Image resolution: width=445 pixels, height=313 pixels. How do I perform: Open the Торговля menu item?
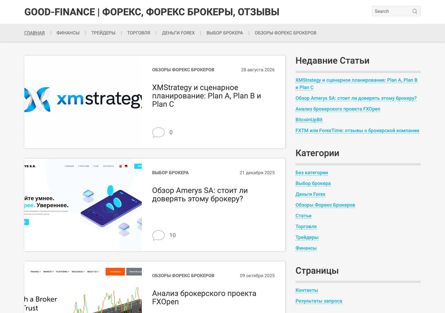(x=139, y=33)
